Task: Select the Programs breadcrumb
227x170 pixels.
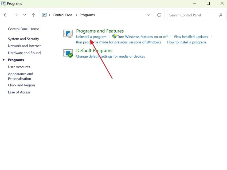Action: click(x=87, y=15)
